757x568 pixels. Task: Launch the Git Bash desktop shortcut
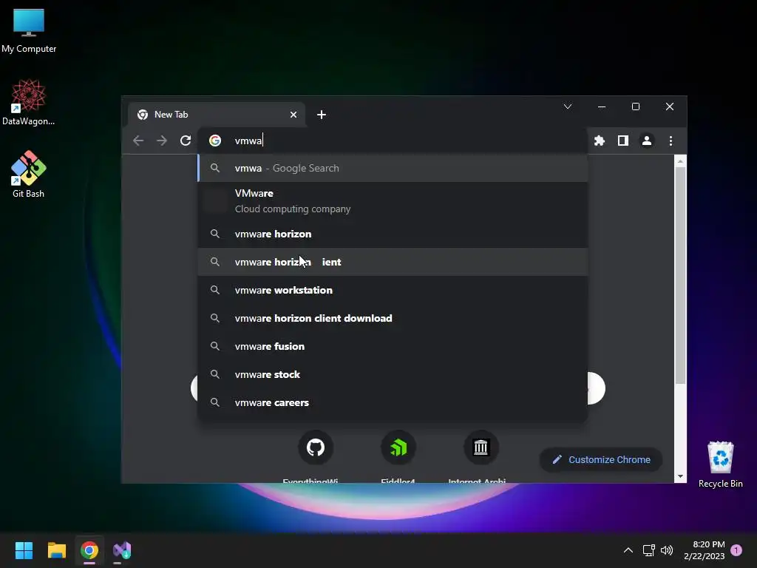coord(29,174)
